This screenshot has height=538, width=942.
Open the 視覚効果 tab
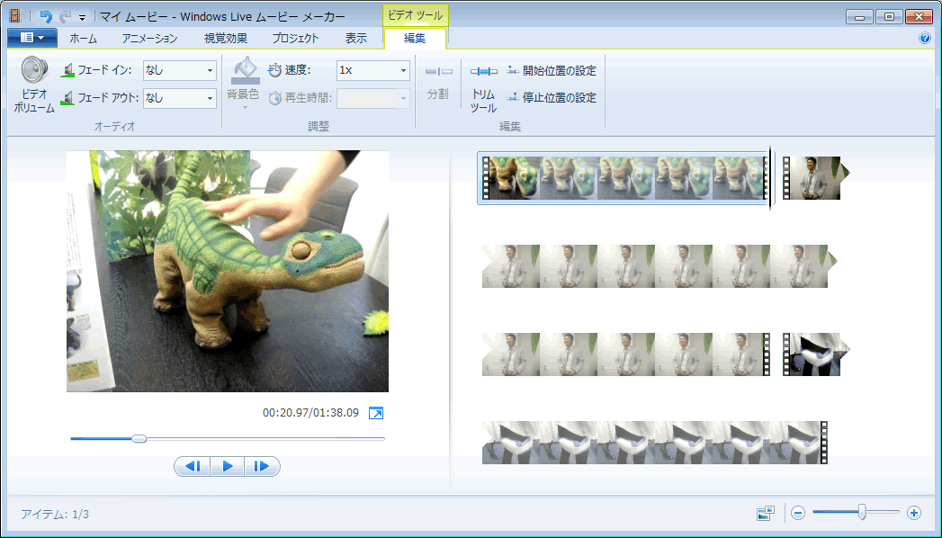point(225,39)
